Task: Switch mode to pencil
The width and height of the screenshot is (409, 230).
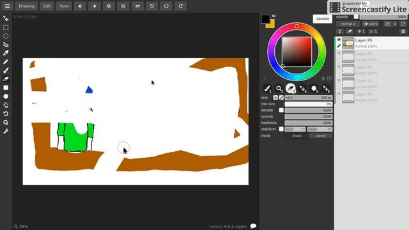Action: pyautogui.click(x=321, y=135)
